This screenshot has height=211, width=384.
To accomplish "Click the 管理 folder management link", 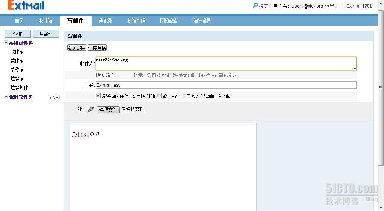I will pos(54,97).
